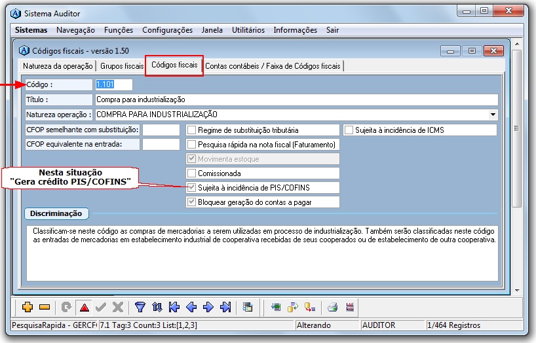536x343 pixels.
Task: Open the Navegação menu
Action: (75, 30)
